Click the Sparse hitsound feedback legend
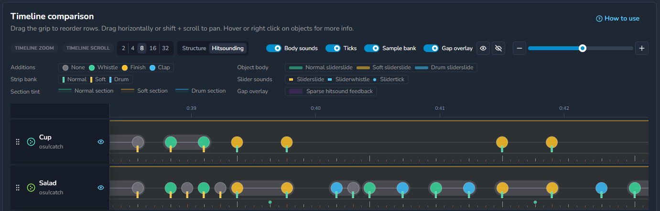Viewport: 660px width, 211px height. (331, 91)
